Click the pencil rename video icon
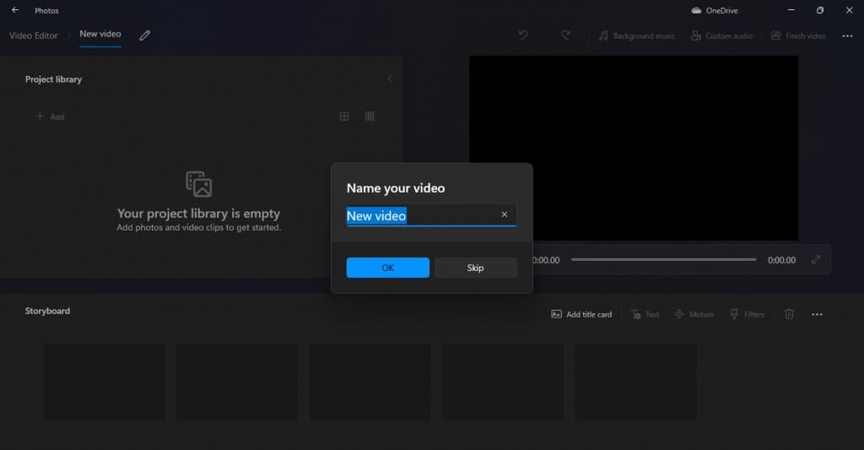 tap(145, 35)
